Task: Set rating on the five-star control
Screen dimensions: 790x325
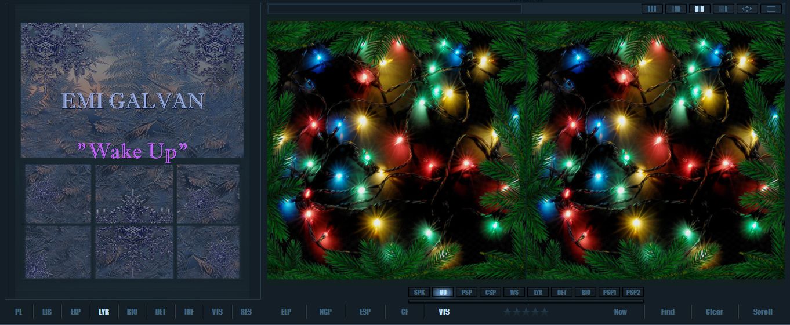Action: 526,312
